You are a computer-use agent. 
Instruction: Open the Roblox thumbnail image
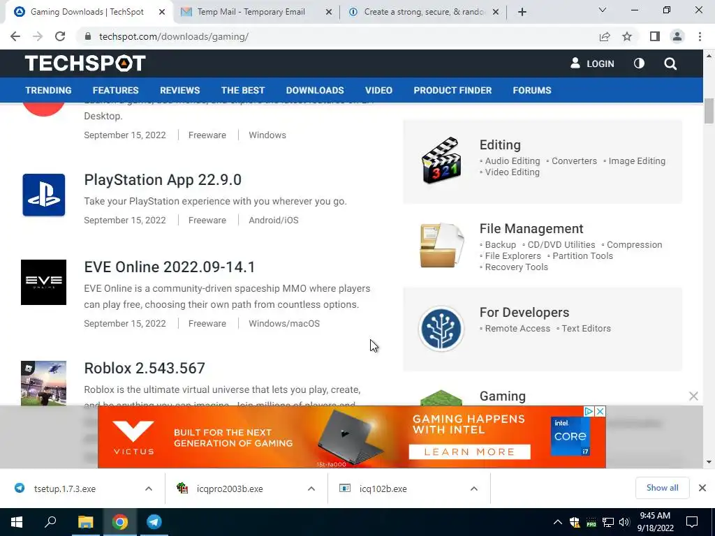click(44, 383)
